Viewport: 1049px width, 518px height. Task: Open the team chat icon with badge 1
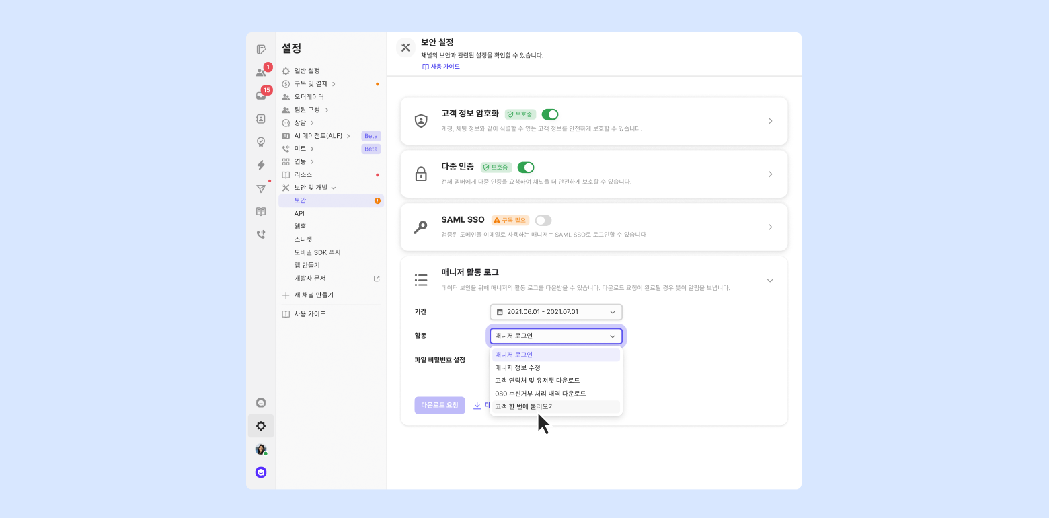pos(261,73)
